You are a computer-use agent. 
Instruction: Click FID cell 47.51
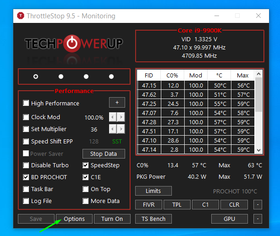point(149,131)
